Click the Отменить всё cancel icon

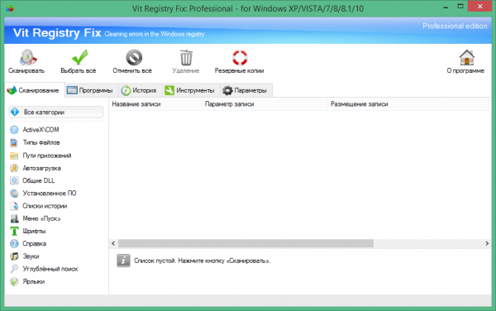134,57
